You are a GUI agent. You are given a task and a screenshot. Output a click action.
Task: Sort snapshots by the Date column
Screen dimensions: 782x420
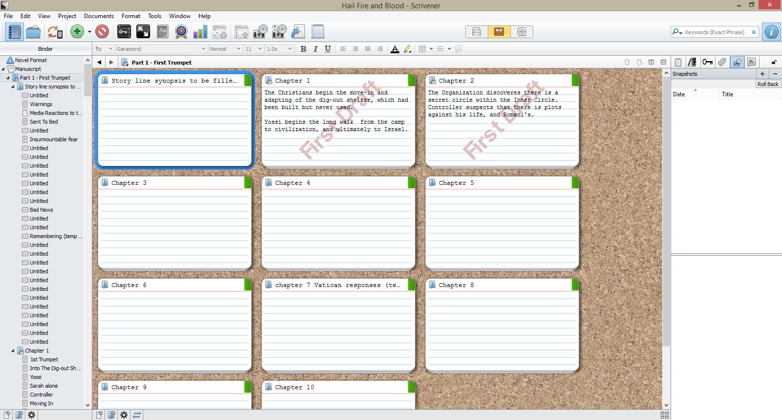click(x=695, y=94)
